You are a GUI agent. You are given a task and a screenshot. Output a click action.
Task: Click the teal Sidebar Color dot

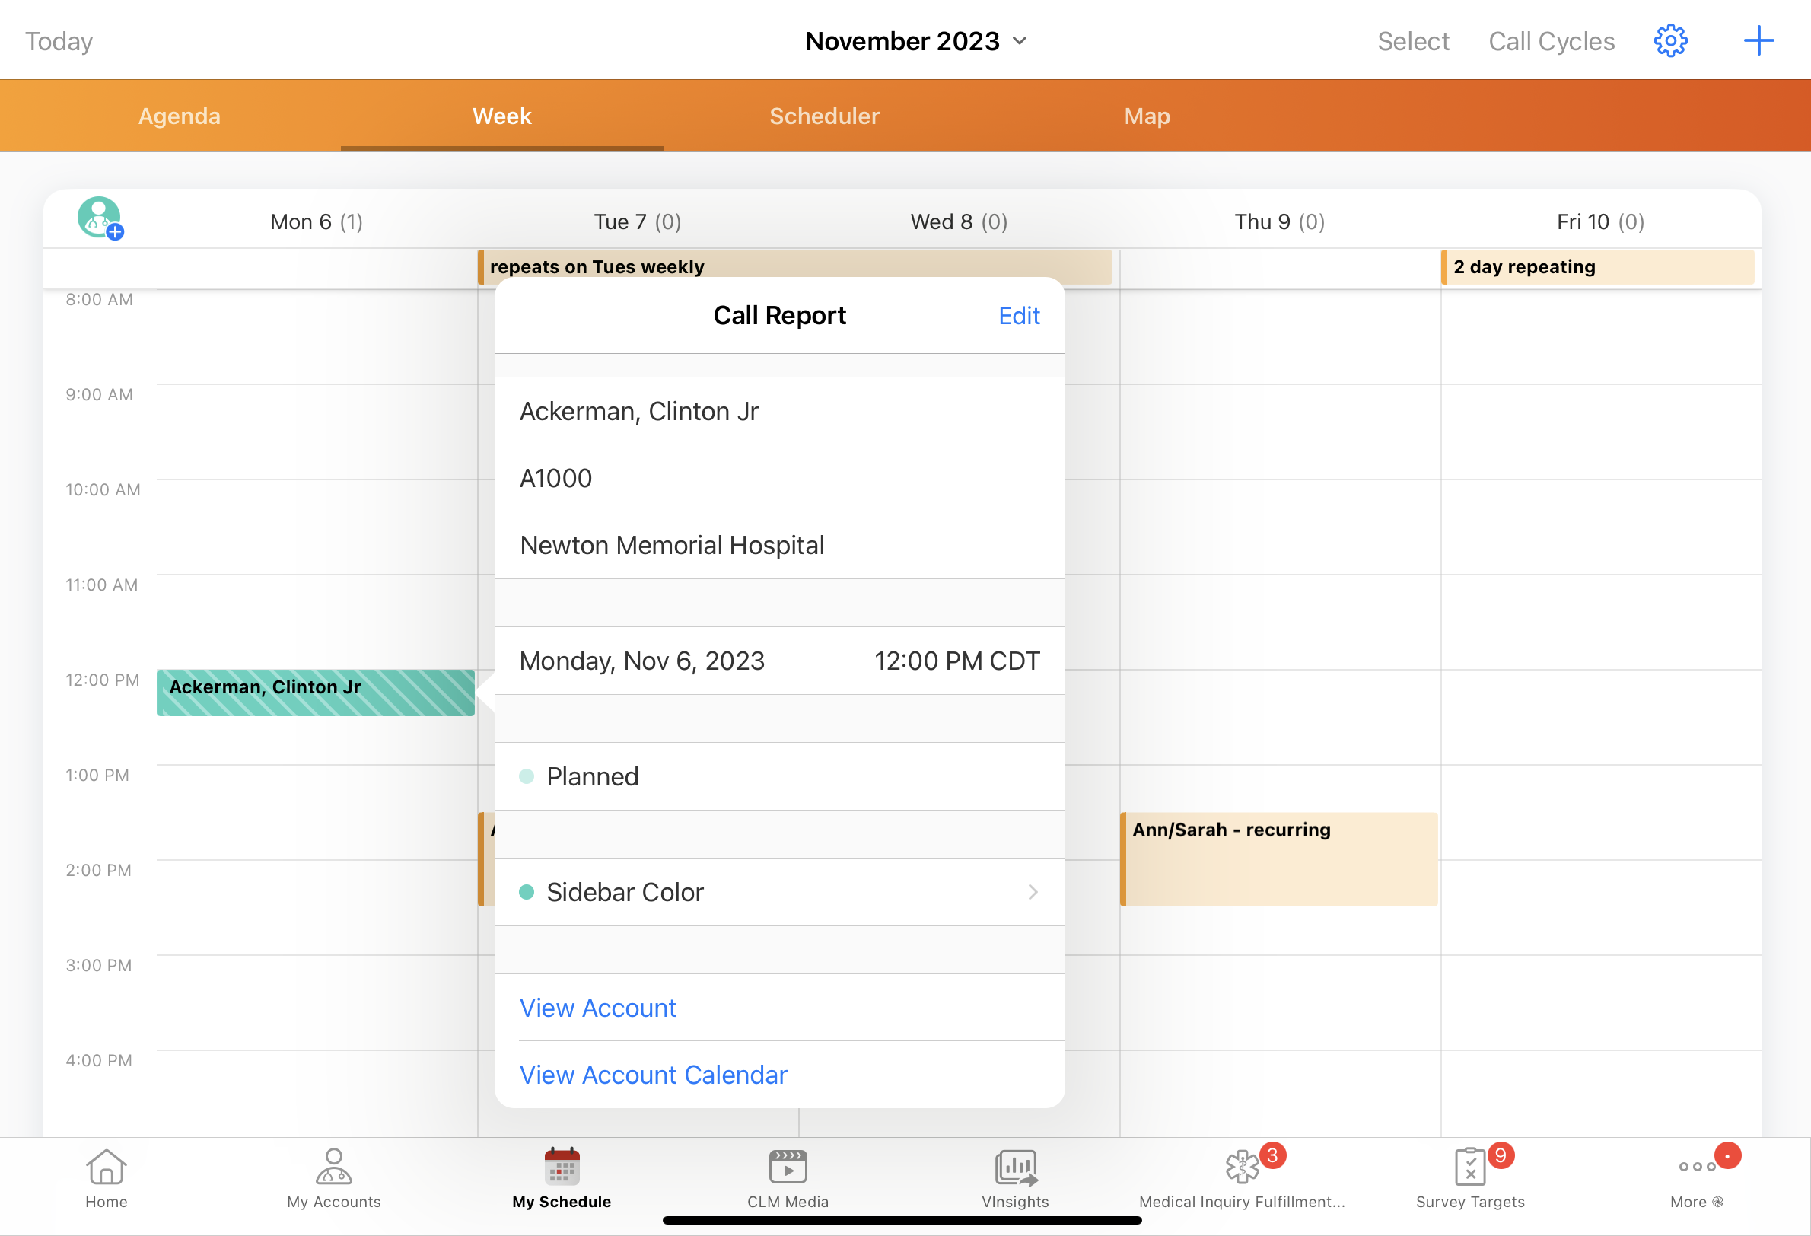[x=527, y=891]
